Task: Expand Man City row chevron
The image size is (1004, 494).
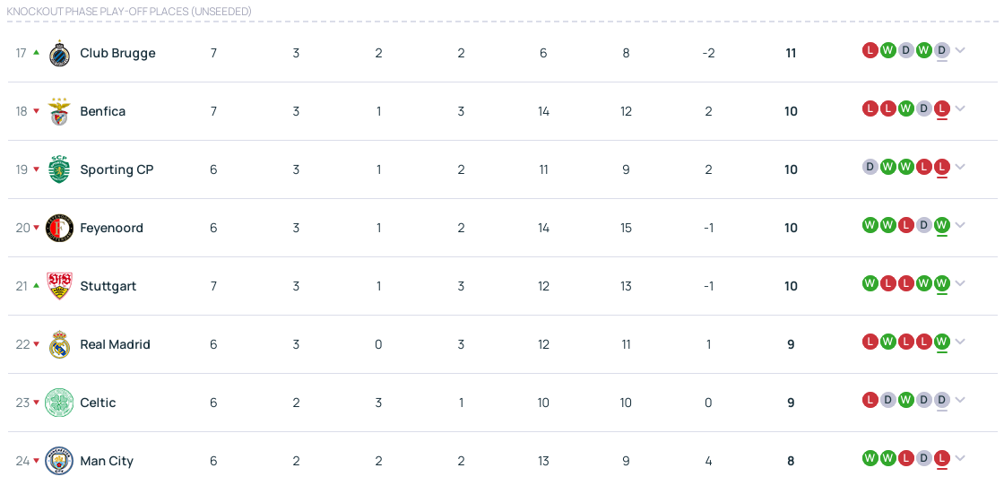Action: point(960,458)
